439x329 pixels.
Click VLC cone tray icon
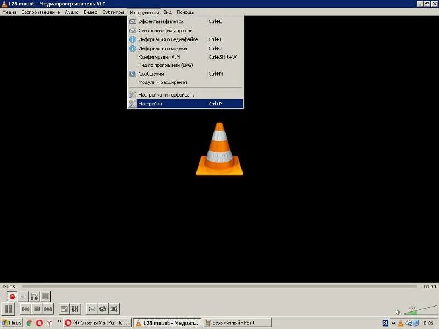[401, 323]
